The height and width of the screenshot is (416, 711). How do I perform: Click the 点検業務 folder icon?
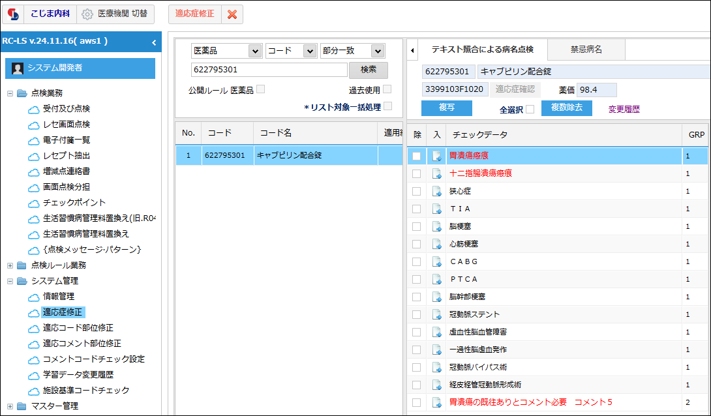[x=22, y=93]
